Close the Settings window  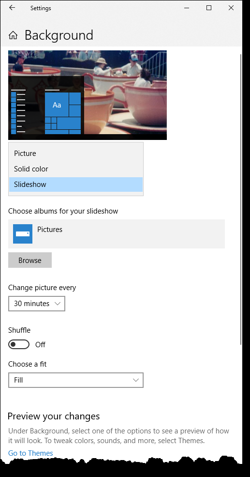231,8
